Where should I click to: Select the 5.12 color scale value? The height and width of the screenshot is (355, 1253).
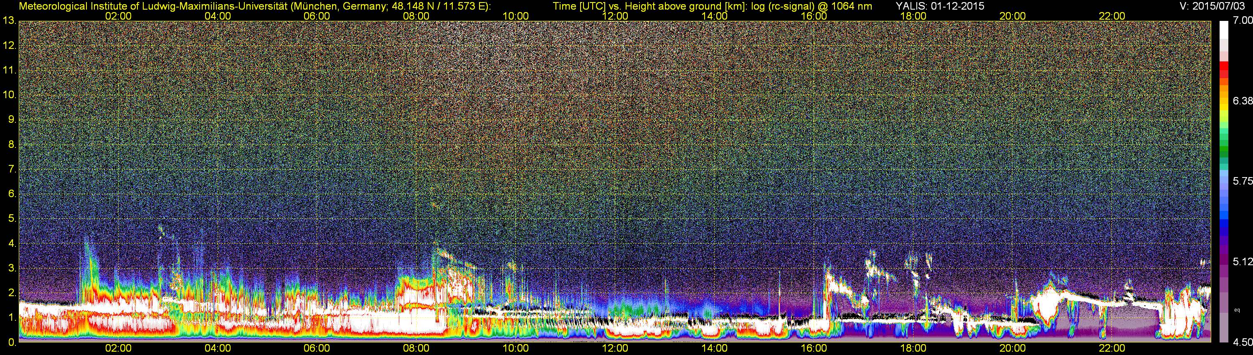pyautogui.click(x=1243, y=261)
